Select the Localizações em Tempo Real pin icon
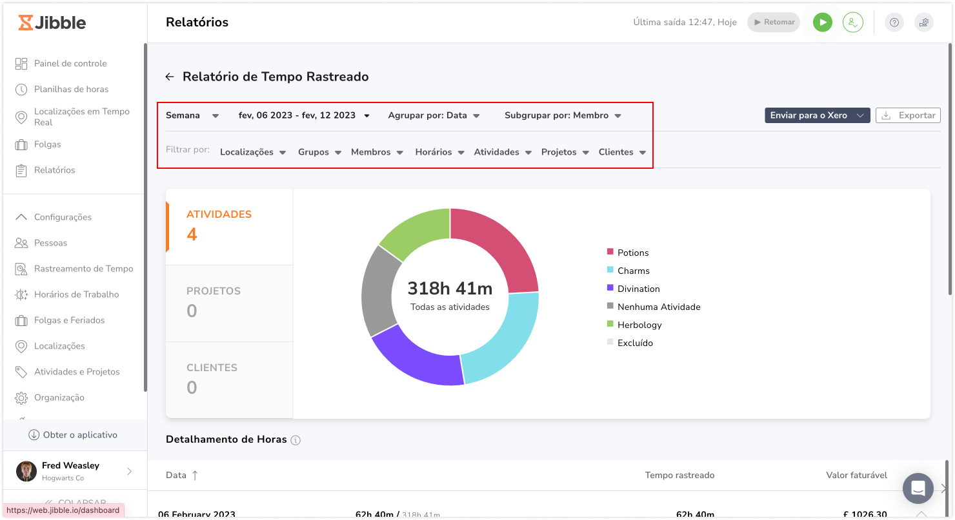Screen dimensions: 955x520 21,116
